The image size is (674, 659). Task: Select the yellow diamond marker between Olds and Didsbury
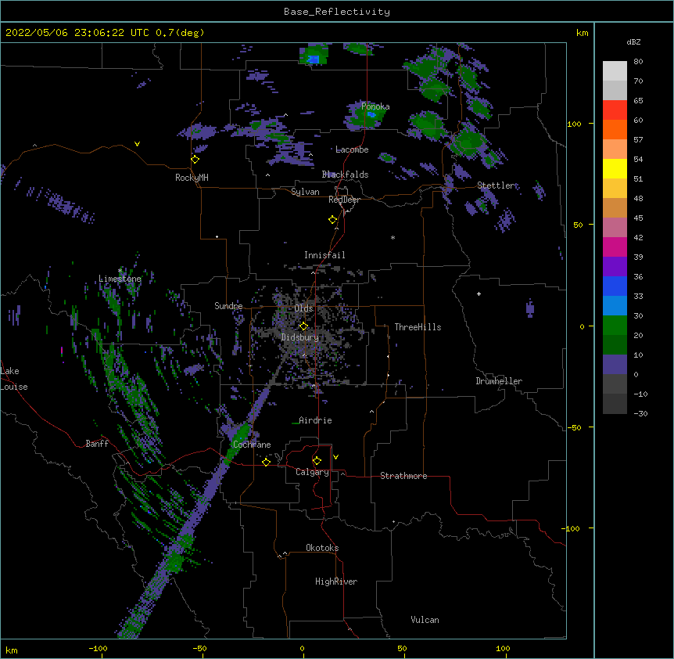(x=304, y=326)
